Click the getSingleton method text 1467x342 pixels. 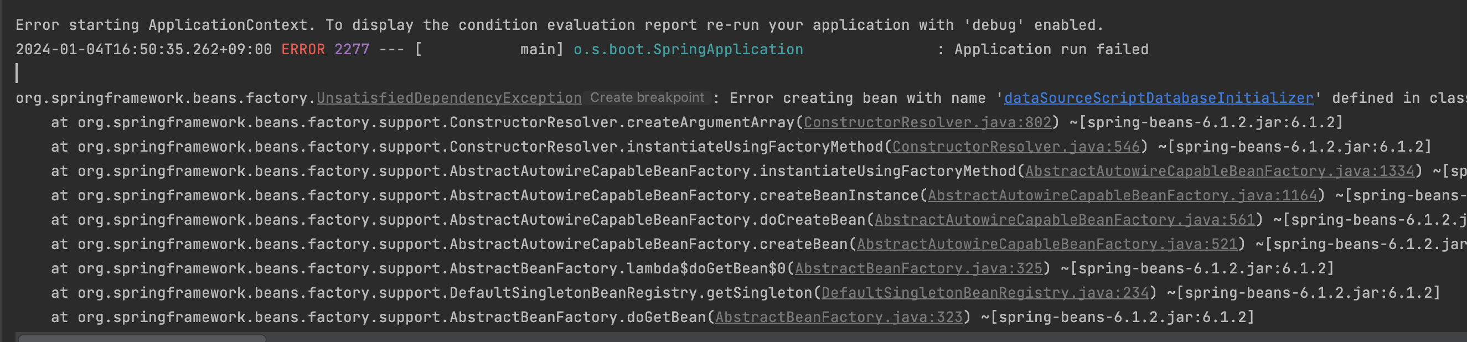point(759,293)
